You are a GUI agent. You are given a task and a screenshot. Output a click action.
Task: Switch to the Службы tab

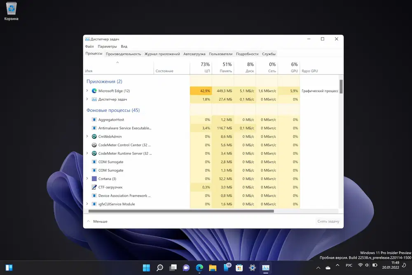[269, 54]
